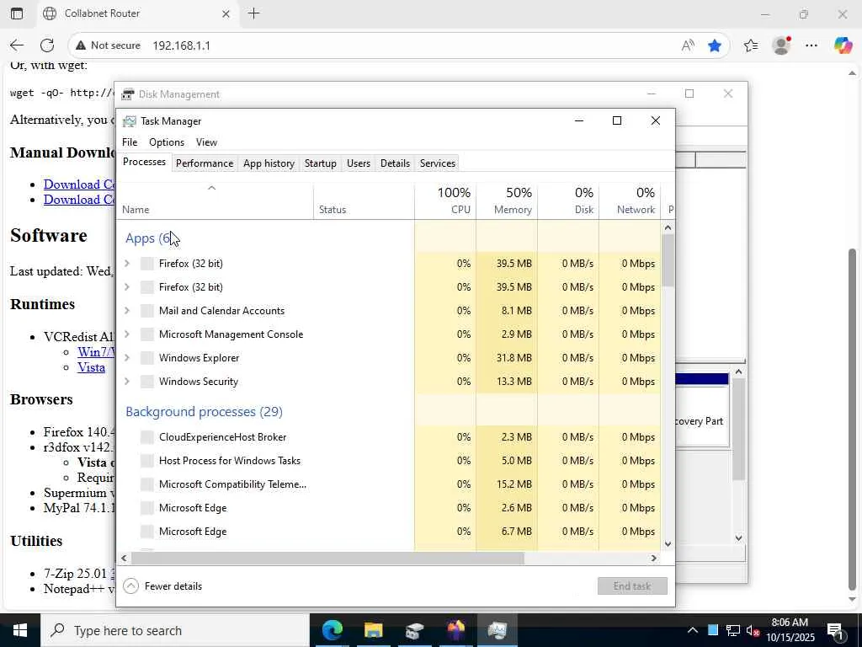Click the Windows Explorer row icon
862x647 pixels.
[x=146, y=358]
